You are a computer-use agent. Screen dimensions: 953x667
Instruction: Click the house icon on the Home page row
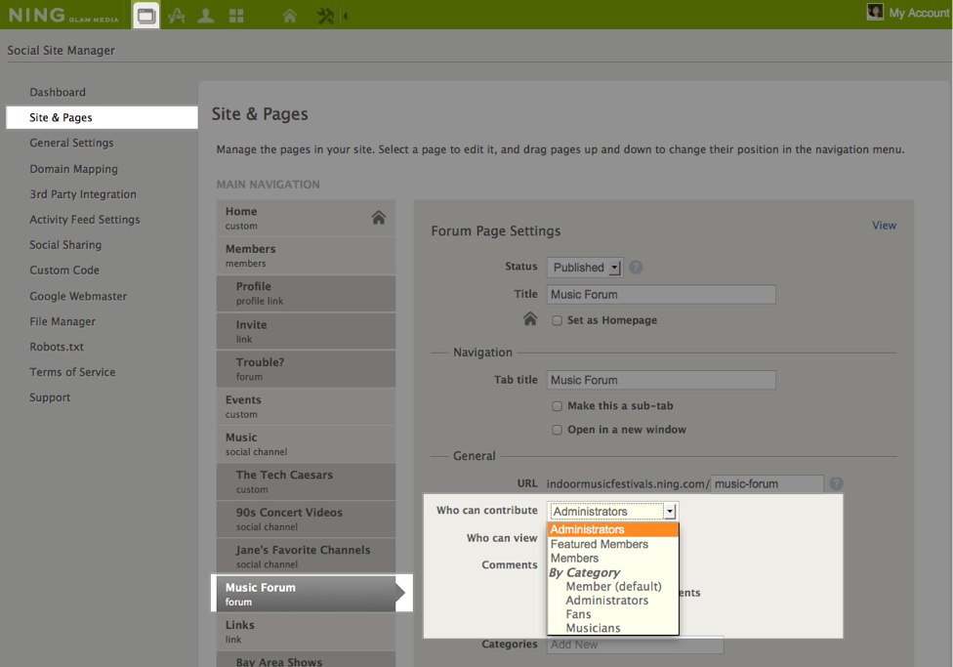click(x=379, y=217)
